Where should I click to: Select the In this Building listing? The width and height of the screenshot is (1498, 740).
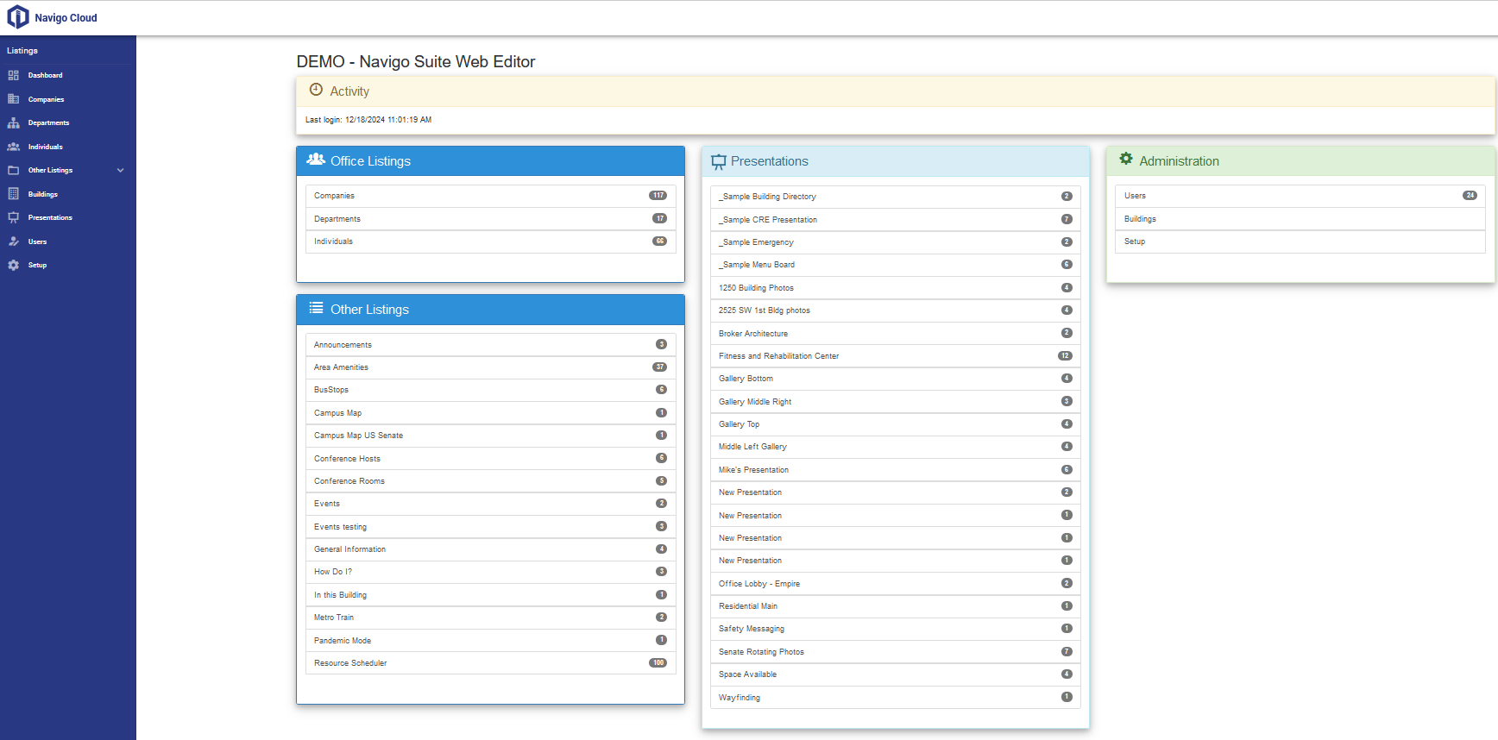pyautogui.click(x=490, y=594)
